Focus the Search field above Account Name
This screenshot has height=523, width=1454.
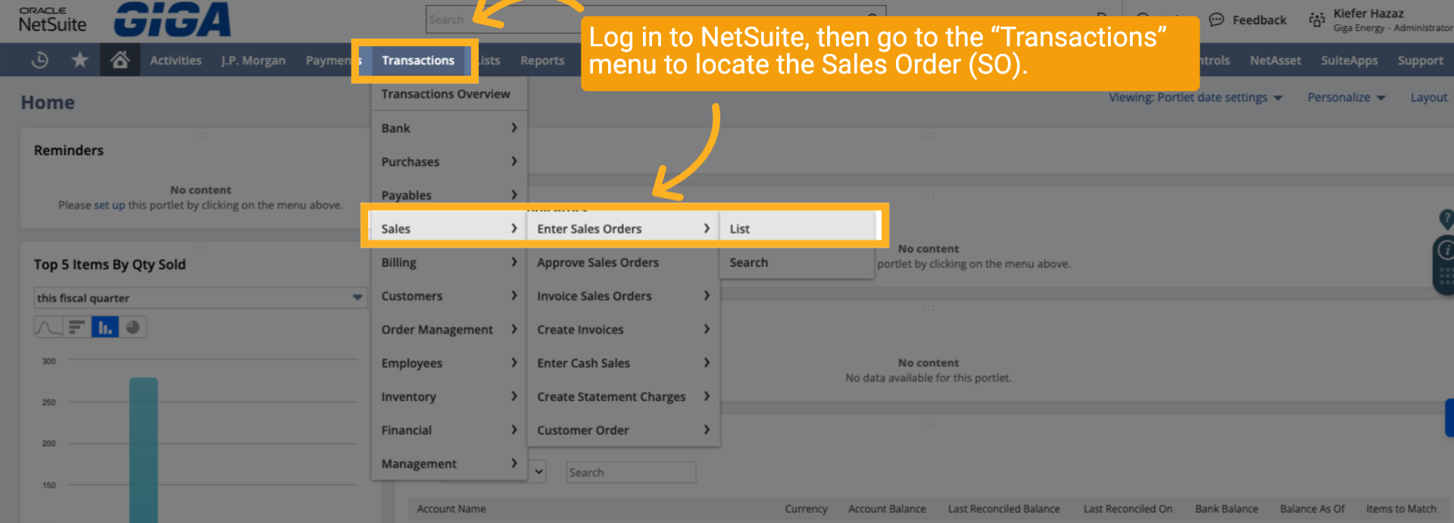pyautogui.click(x=631, y=472)
